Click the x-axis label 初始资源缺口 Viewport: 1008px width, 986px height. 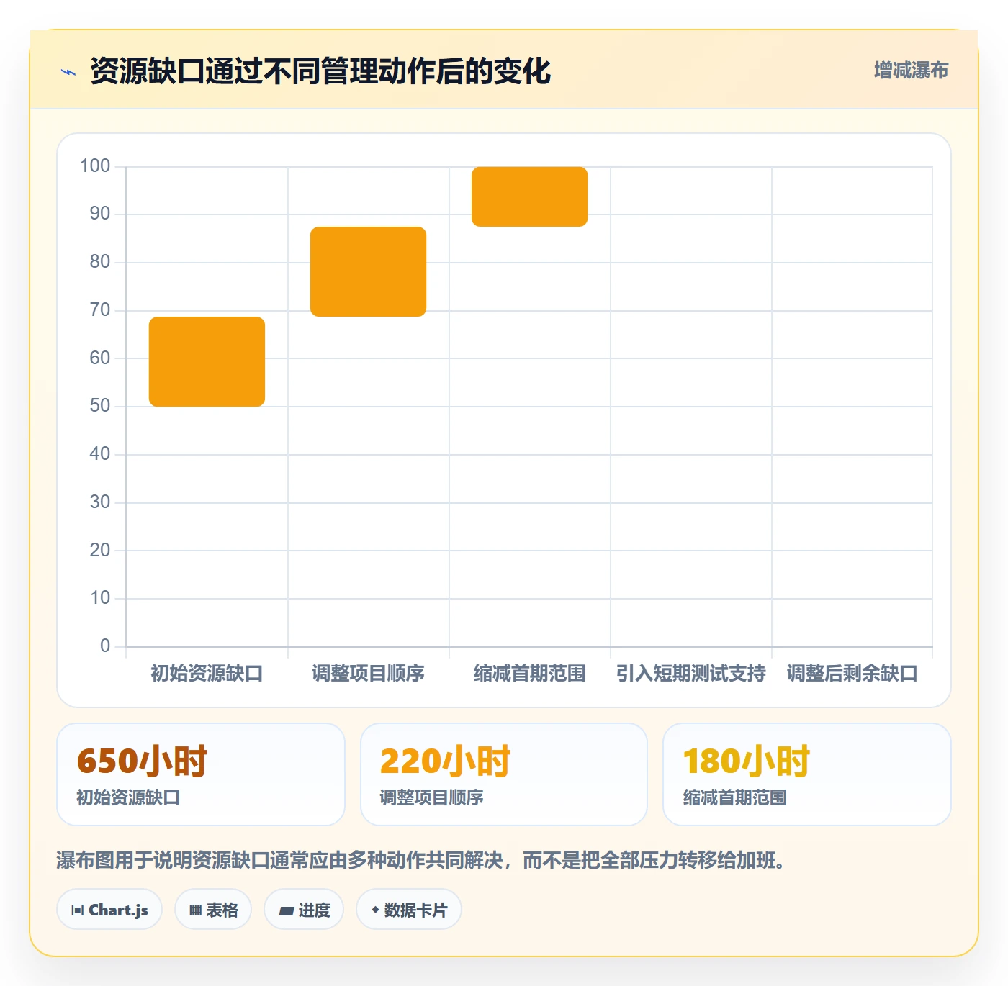(207, 674)
